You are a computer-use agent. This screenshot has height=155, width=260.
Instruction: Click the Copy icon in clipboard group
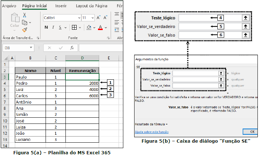click(25, 22)
